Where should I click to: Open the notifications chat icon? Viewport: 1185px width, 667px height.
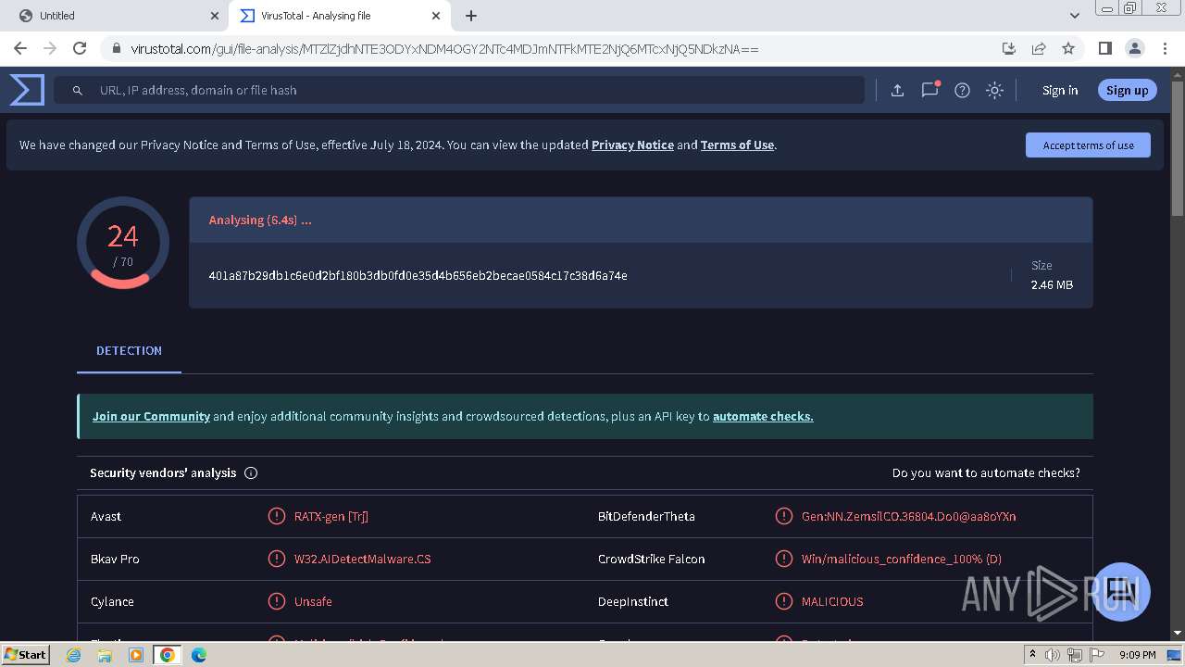(x=929, y=90)
